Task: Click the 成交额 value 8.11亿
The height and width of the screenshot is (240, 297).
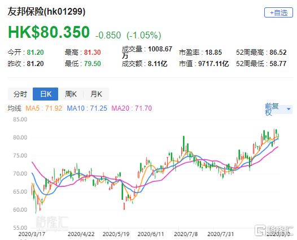Action: [x=158, y=64]
